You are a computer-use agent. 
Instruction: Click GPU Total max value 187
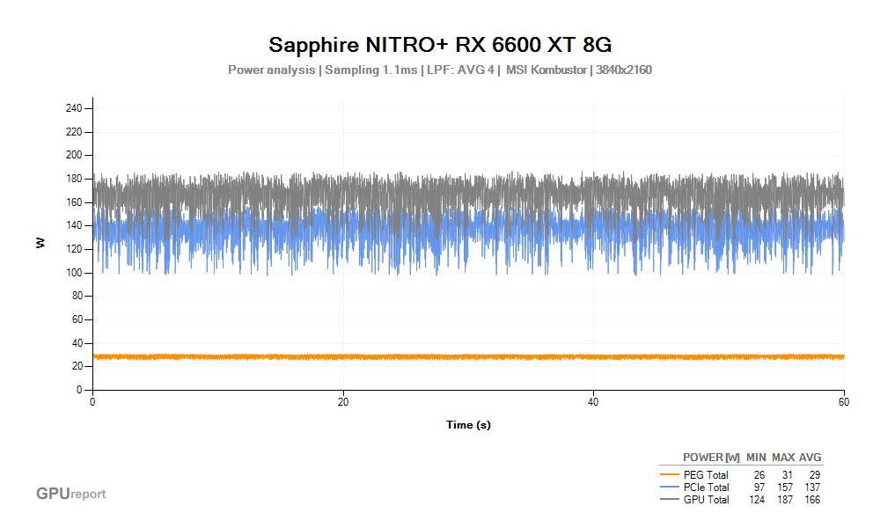coord(785,499)
